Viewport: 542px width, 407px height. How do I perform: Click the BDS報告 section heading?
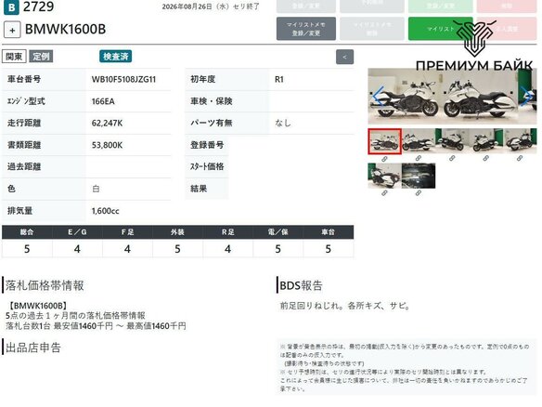coord(301,285)
